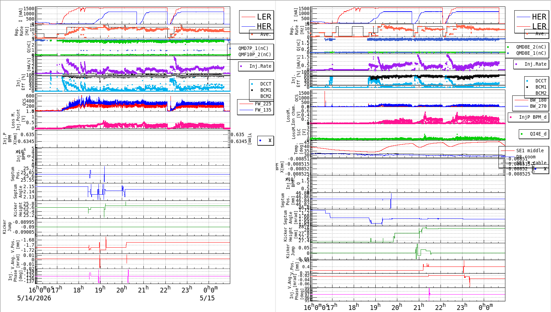Select the BW_270 legend entry
Screen dimensions: 551x312
coord(538,106)
